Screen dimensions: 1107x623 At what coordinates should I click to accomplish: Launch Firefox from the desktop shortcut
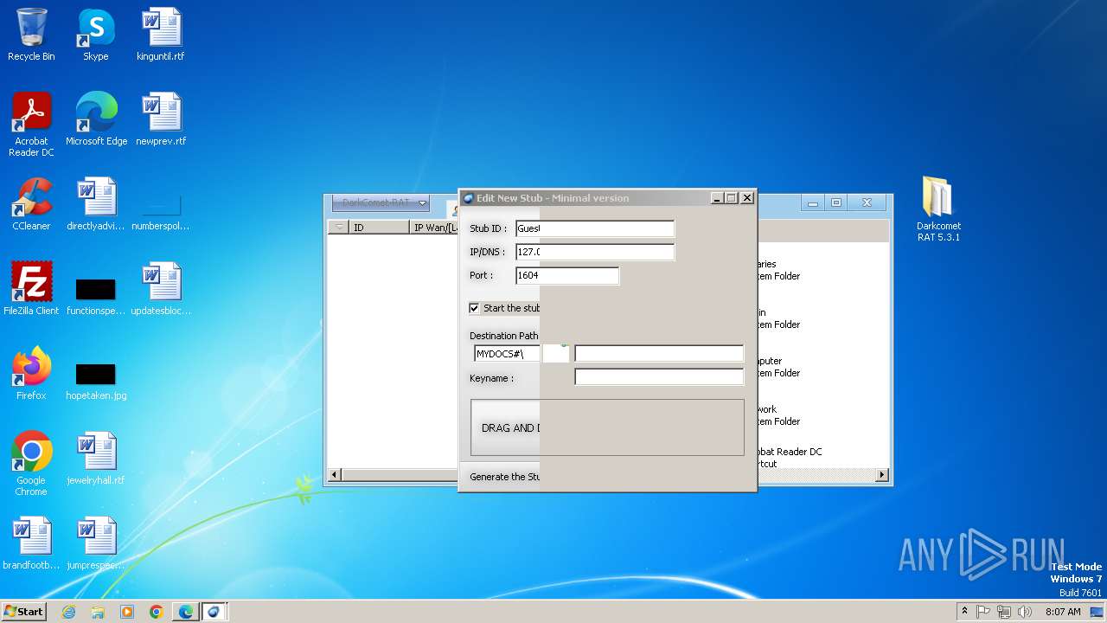(31, 374)
